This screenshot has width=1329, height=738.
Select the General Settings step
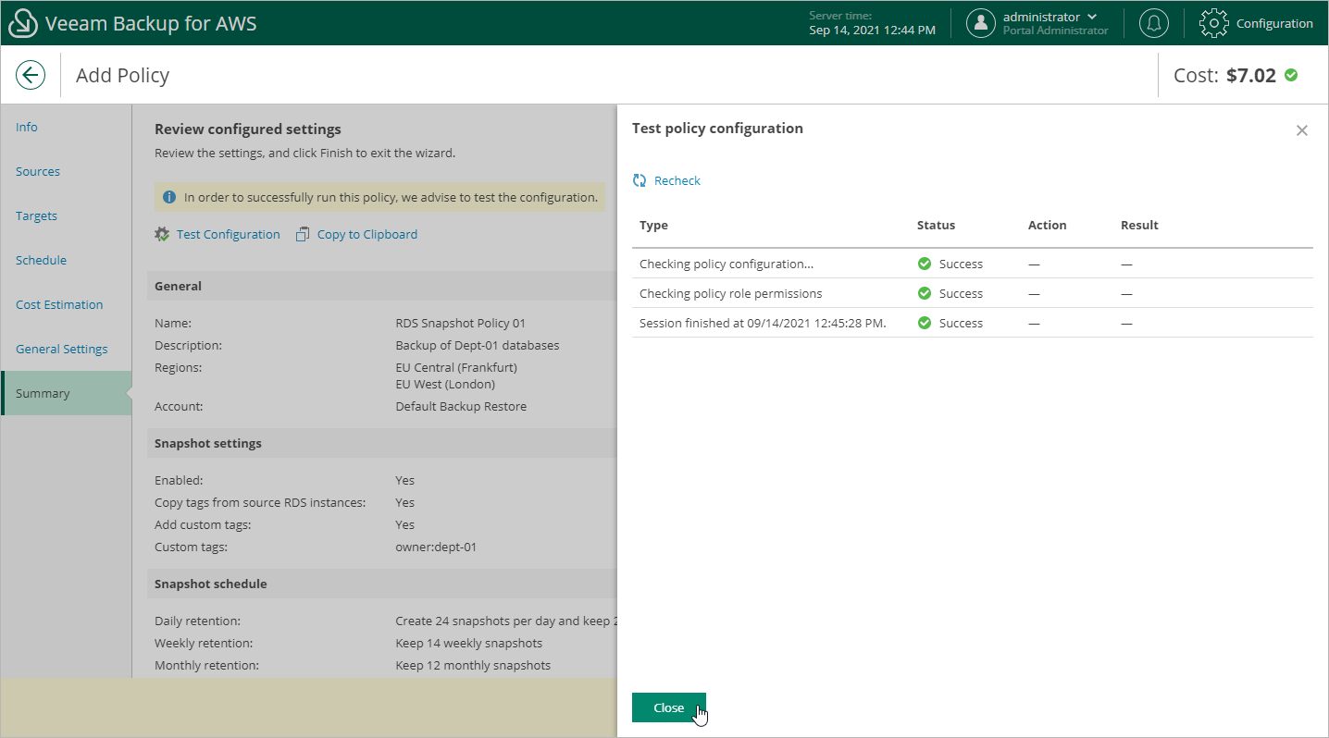tap(61, 349)
